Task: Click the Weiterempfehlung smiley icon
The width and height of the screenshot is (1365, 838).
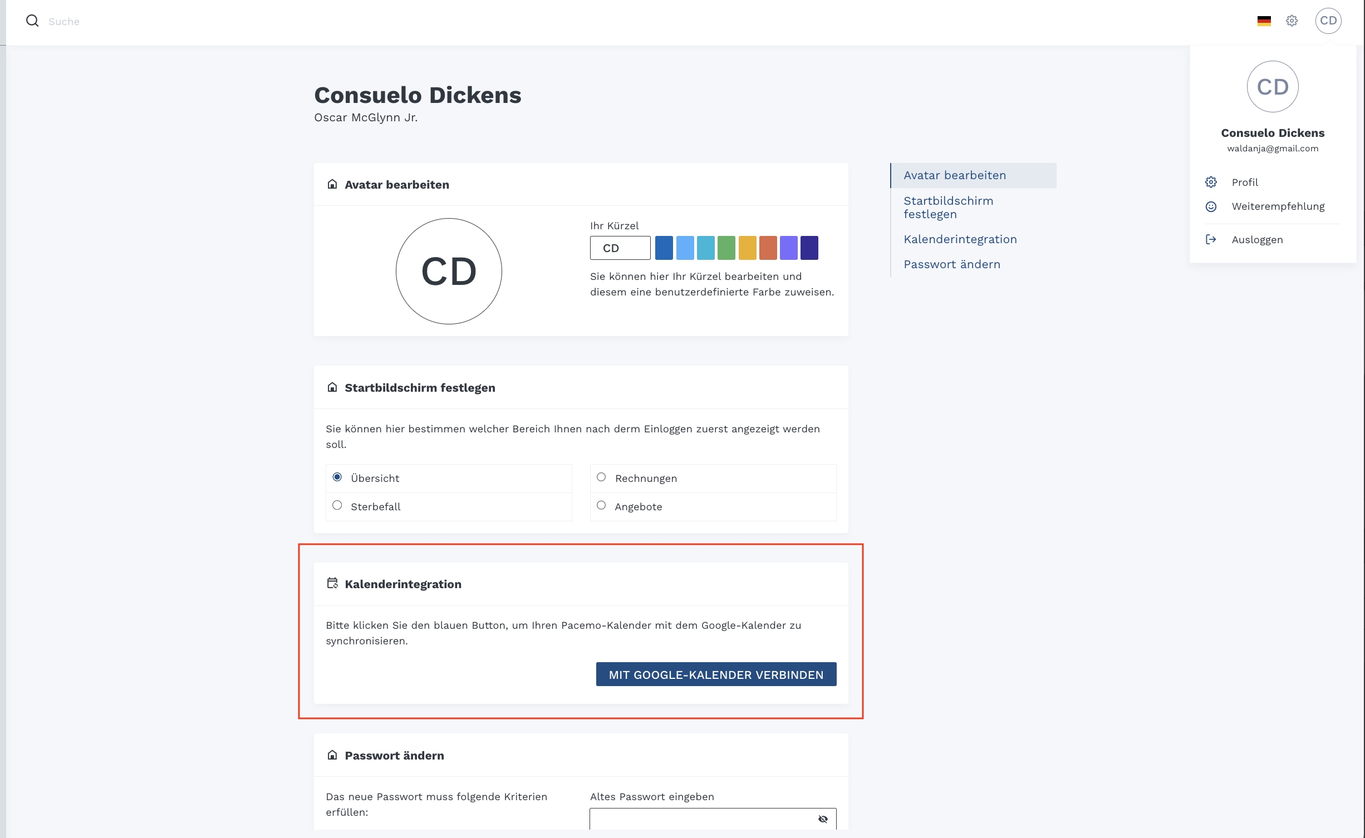Action: click(x=1211, y=207)
